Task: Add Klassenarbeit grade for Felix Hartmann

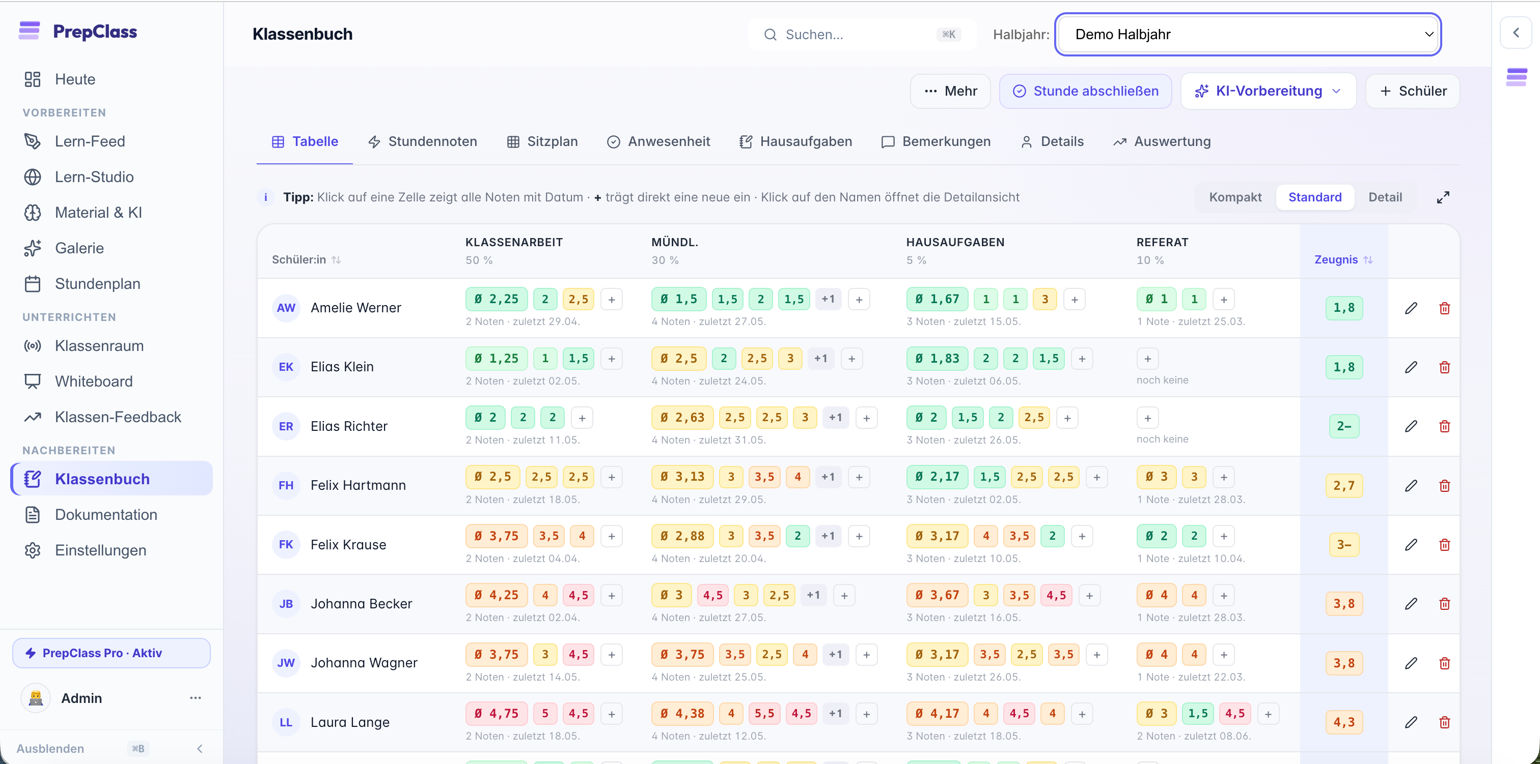Action: pyautogui.click(x=612, y=477)
